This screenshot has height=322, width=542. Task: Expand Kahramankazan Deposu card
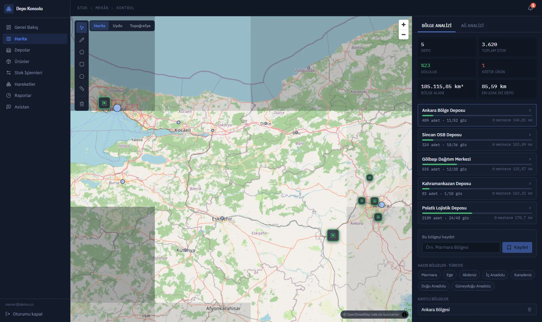[477, 188]
